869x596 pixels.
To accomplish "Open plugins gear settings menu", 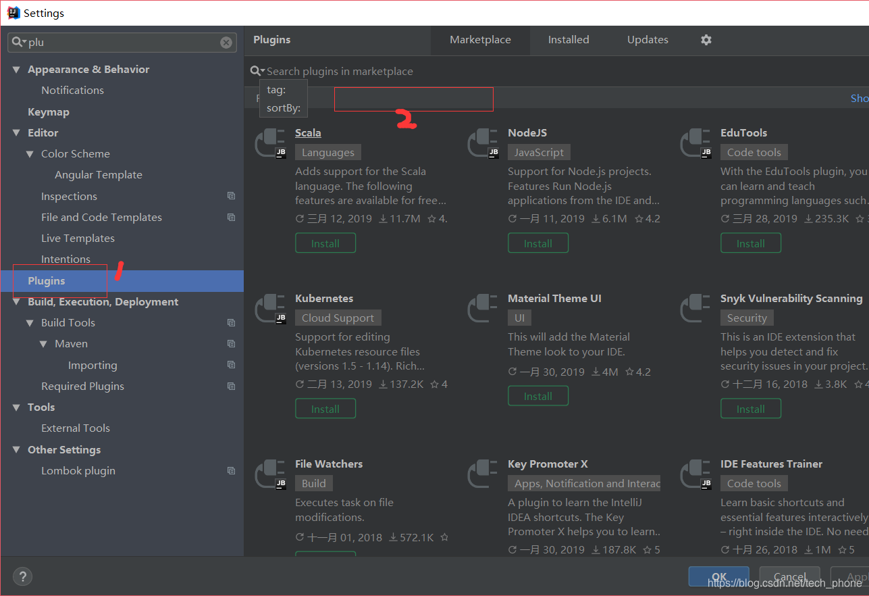I will click(x=706, y=40).
